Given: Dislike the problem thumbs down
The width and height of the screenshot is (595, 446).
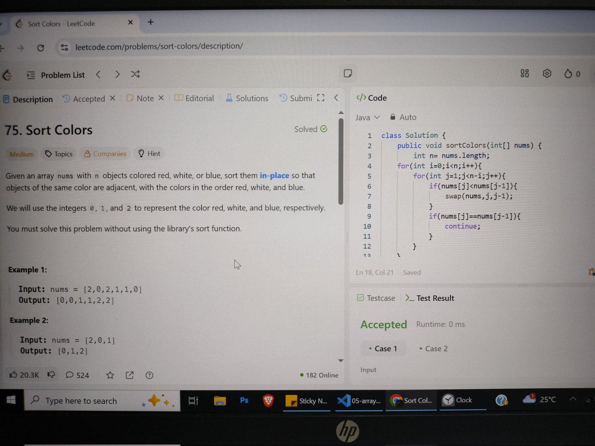Looking at the screenshot, I should (51, 375).
